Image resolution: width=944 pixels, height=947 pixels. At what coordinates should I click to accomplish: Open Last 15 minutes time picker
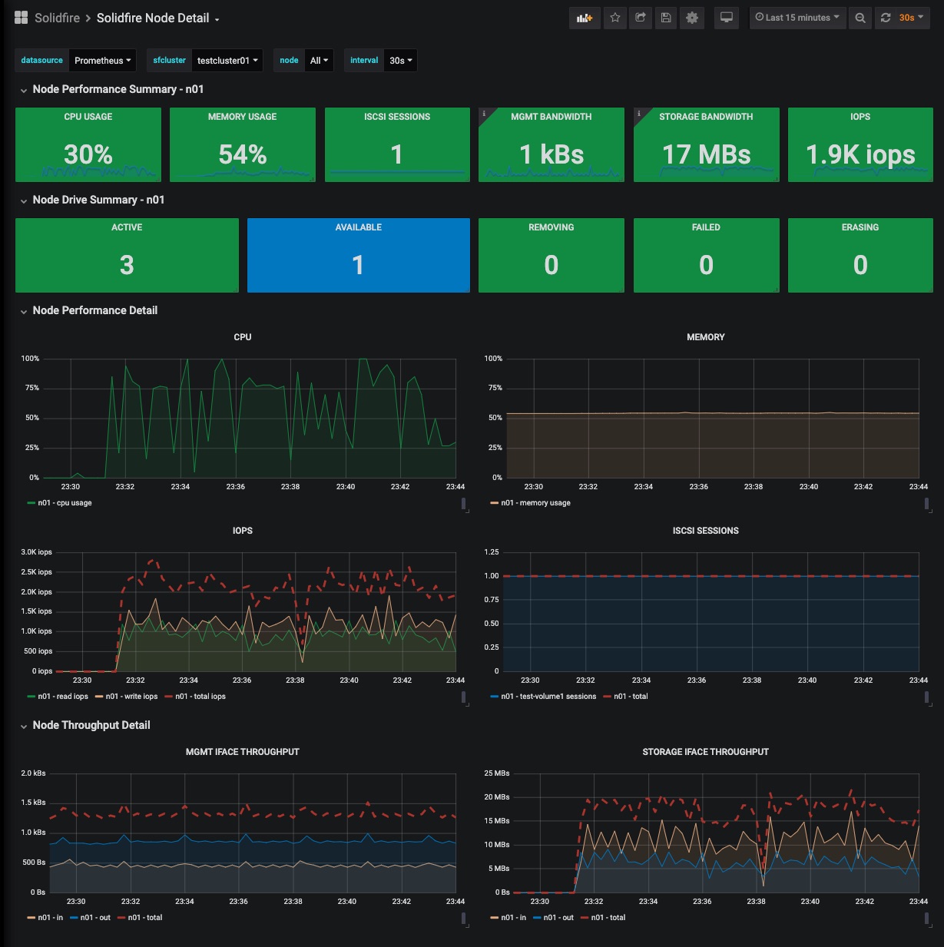coord(797,18)
